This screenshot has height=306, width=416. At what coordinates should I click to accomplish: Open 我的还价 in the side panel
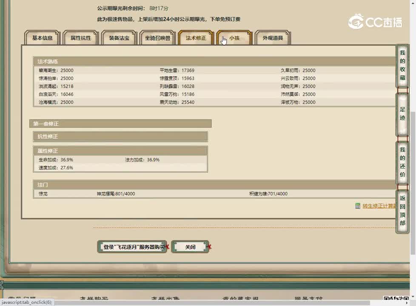[x=402, y=162]
